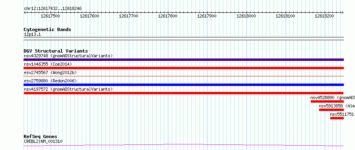
Task: Click the esv2745567 (Wong2012b) thin red line
Action: tap(183, 76)
